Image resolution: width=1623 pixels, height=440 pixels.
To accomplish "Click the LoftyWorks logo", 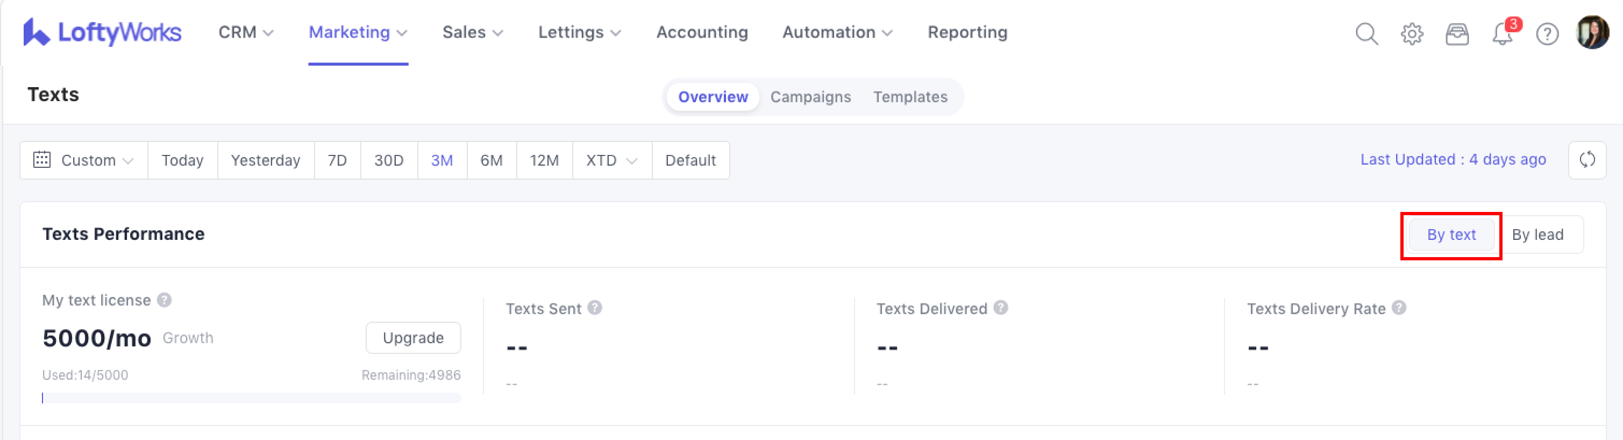I will [x=102, y=32].
